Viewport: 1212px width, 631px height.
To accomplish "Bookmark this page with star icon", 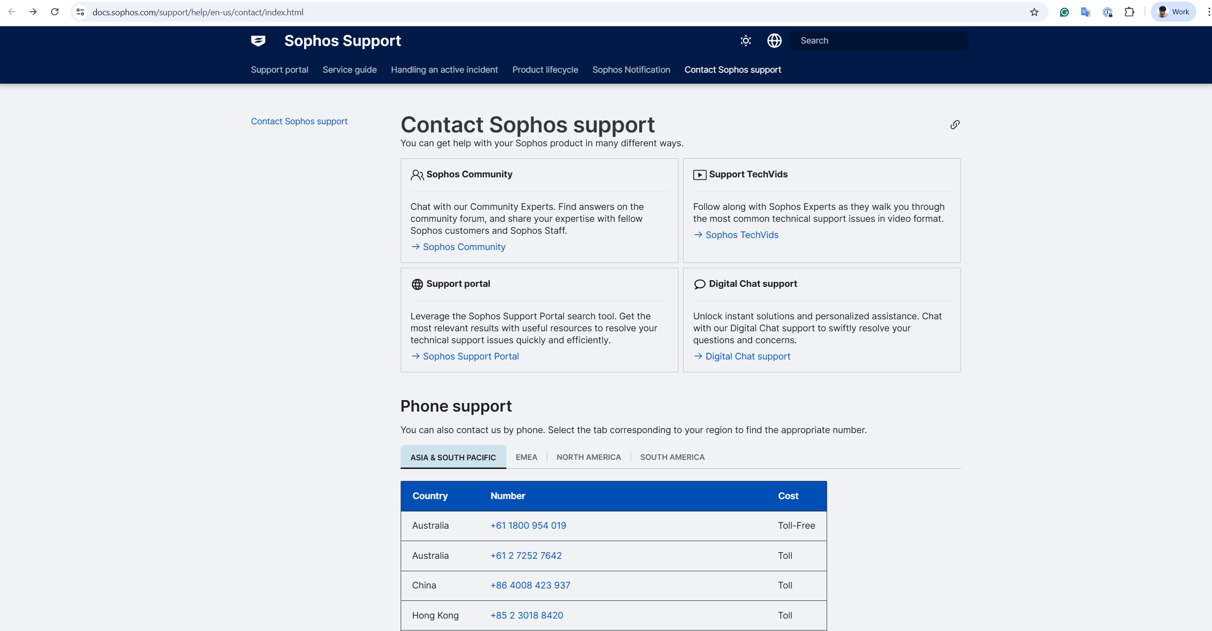I will [x=1034, y=12].
